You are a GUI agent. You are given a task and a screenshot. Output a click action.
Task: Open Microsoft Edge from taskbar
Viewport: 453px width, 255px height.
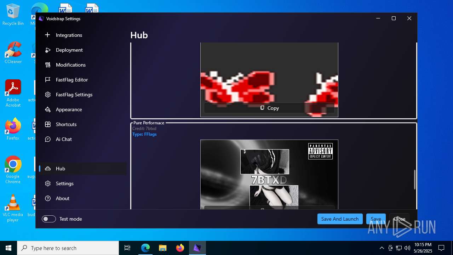click(145, 248)
